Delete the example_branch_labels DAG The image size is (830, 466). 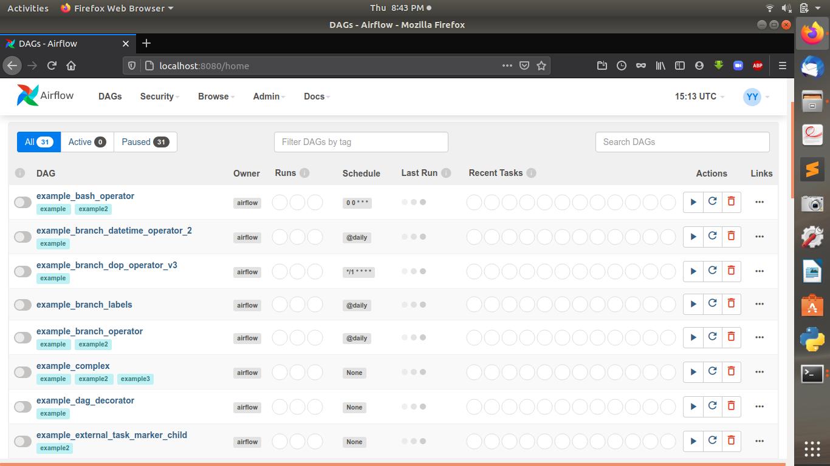(x=732, y=303)
